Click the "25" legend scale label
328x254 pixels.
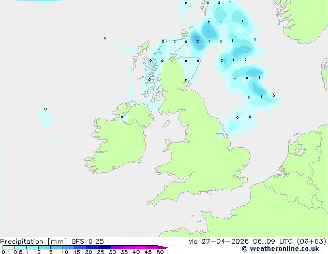pyautogui.click(x=100, y=252)
